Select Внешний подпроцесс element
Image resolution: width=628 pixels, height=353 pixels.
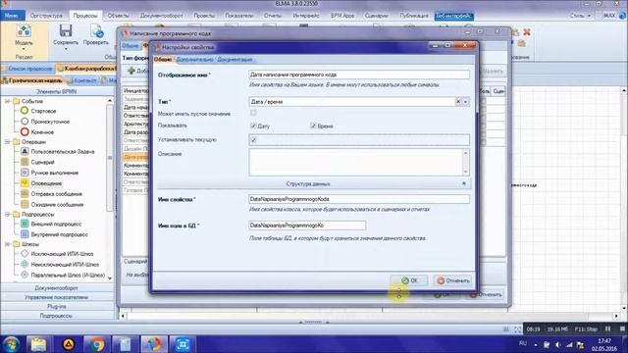tap(56, 224)
